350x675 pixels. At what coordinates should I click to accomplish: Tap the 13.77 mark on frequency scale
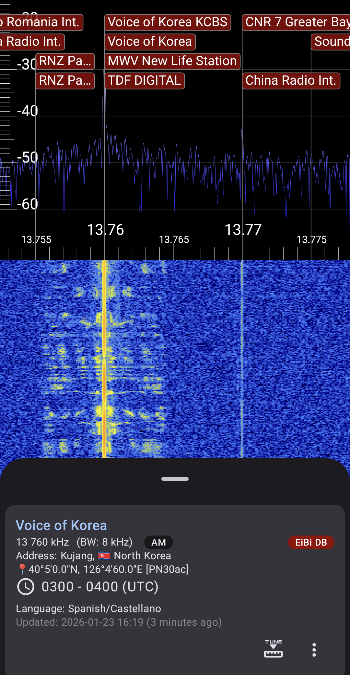243,230
